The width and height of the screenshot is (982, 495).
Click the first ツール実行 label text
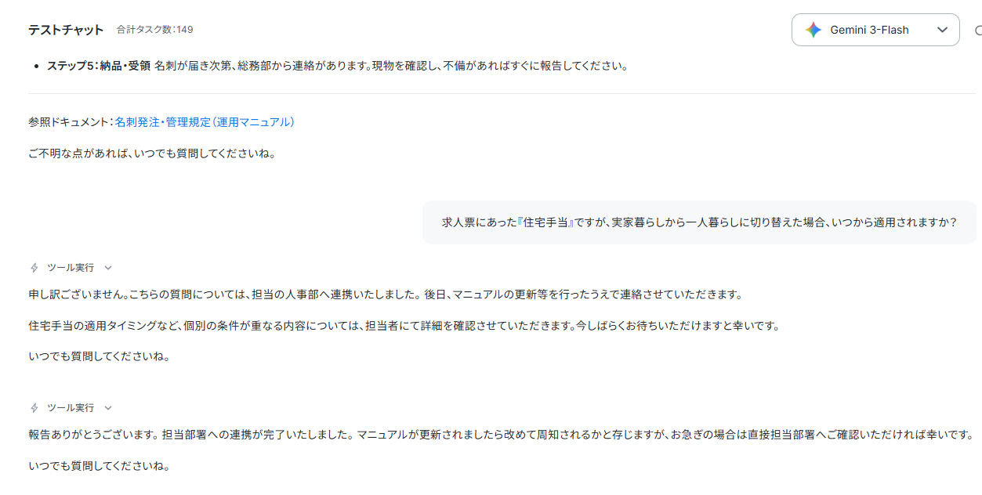coord(71,268)
